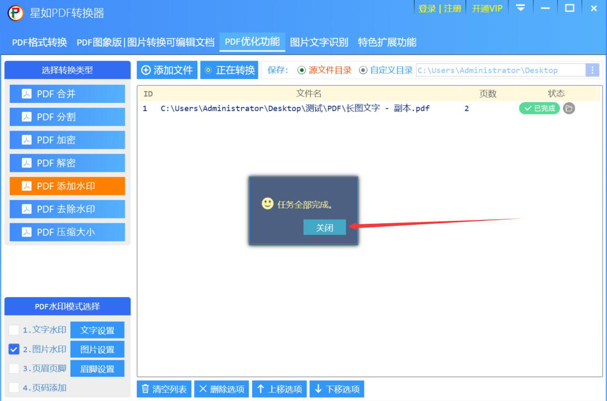Viewport: 607px width, 401px height.
Task: Open the 文字设置 text settings button
Action: (x=97, y=330)
